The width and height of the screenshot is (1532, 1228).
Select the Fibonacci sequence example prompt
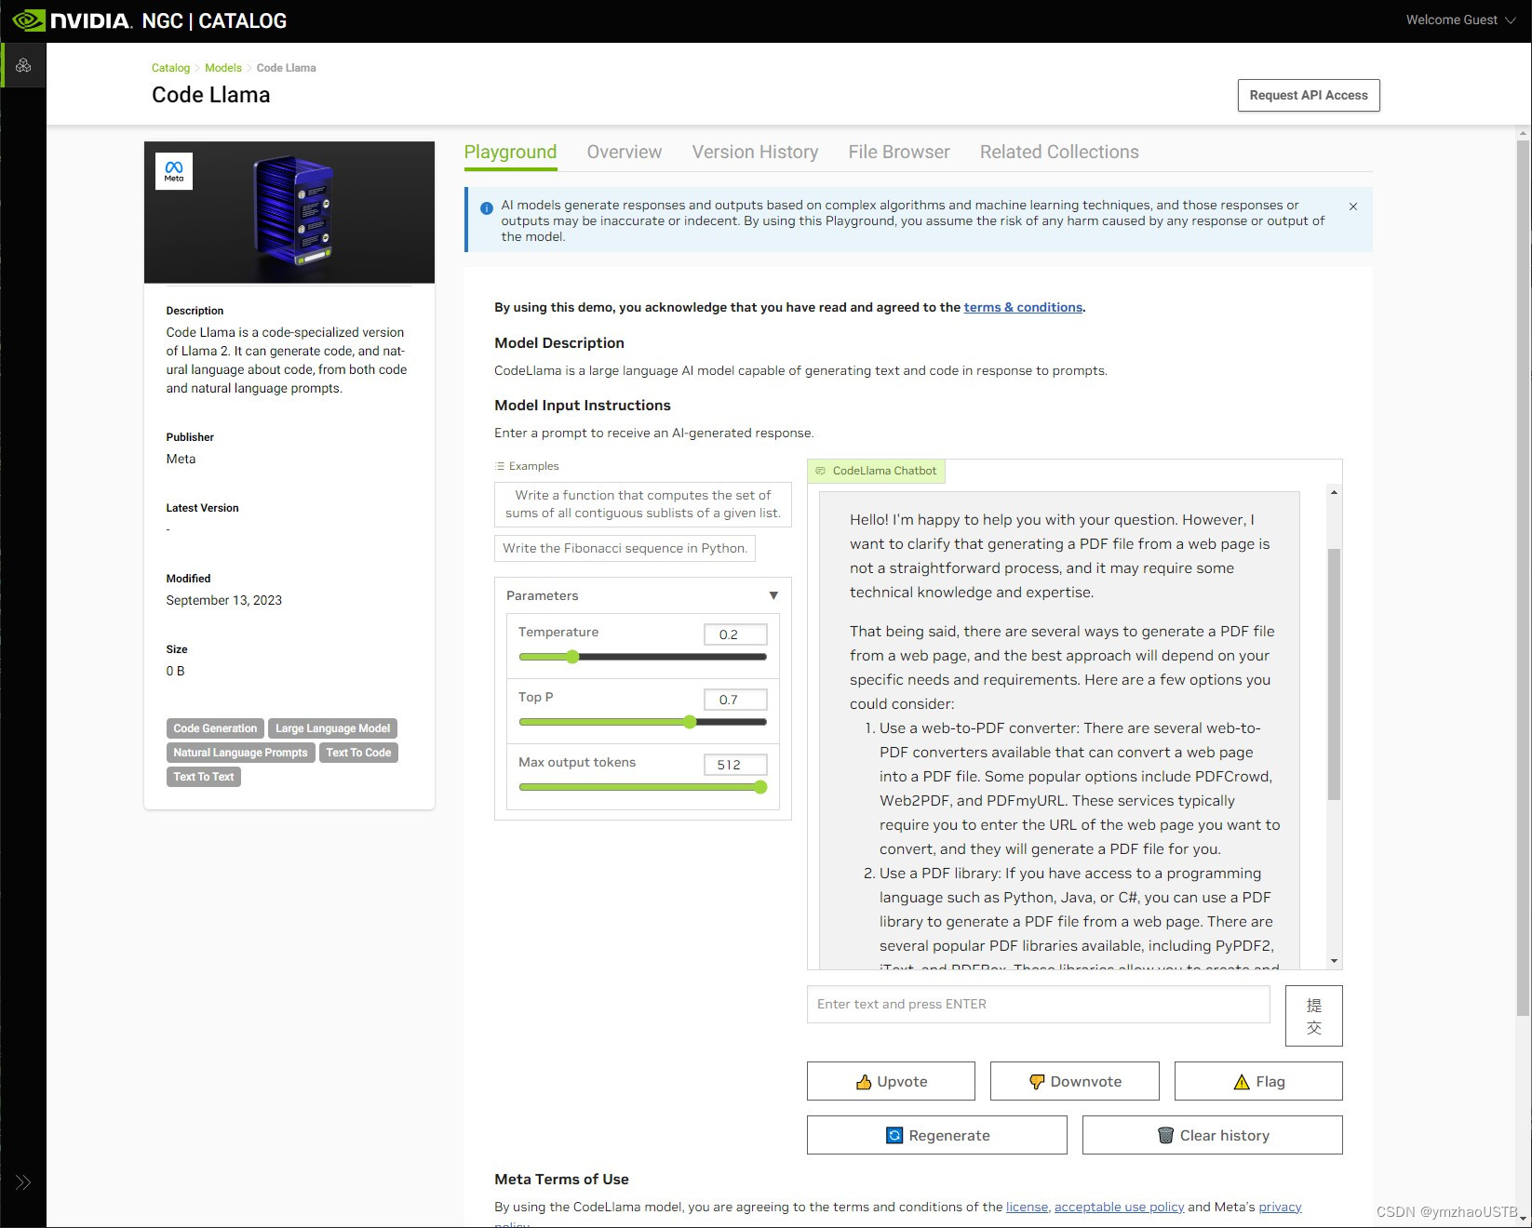tap(625, 548)
